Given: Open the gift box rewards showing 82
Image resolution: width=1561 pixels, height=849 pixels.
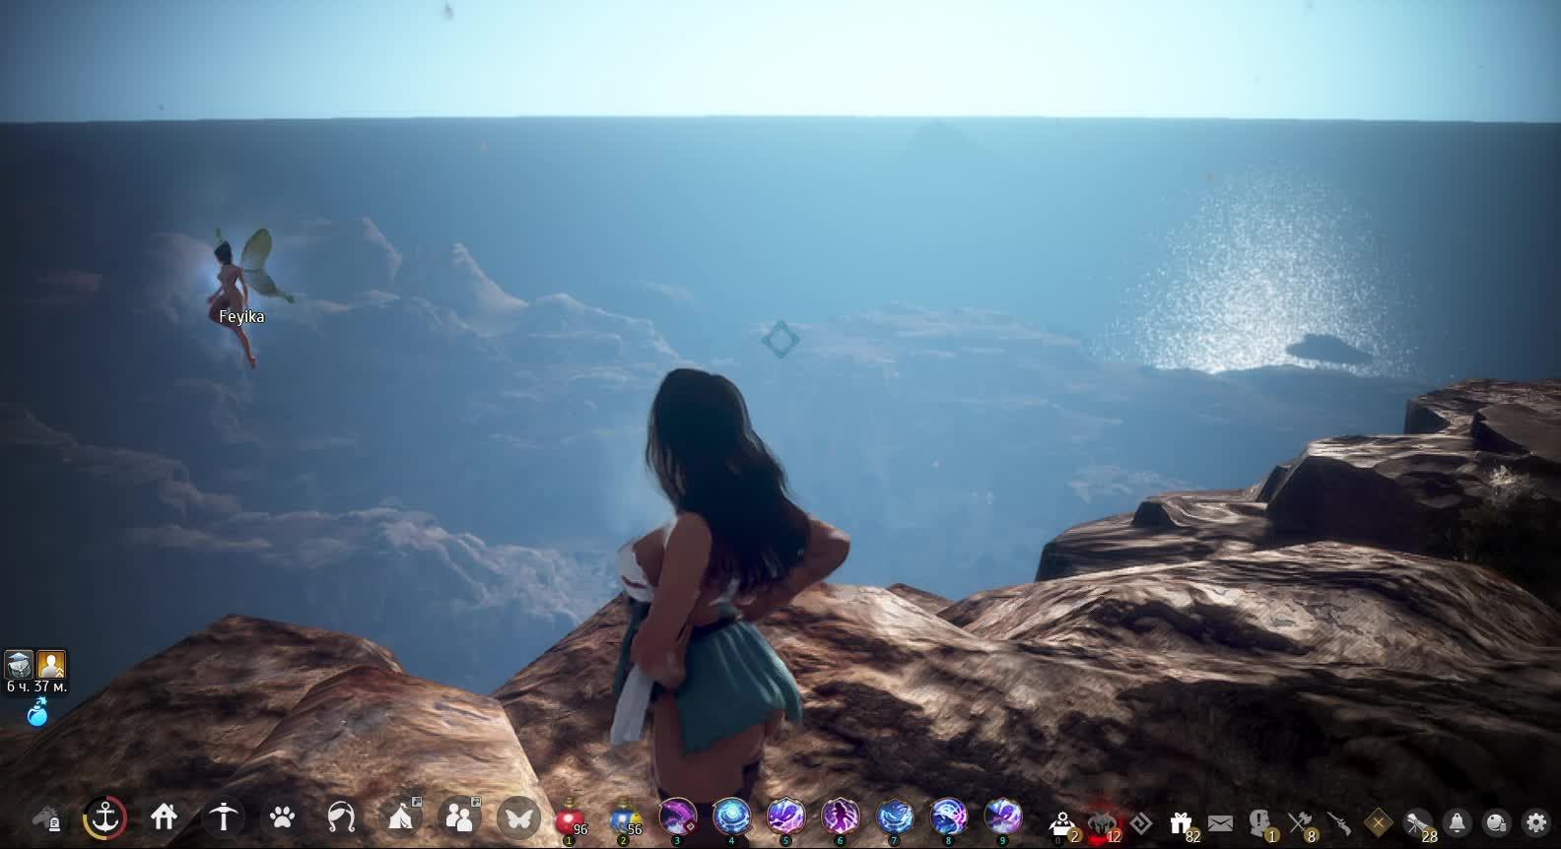Looking at the screenshot, I should pos(1182,823).
